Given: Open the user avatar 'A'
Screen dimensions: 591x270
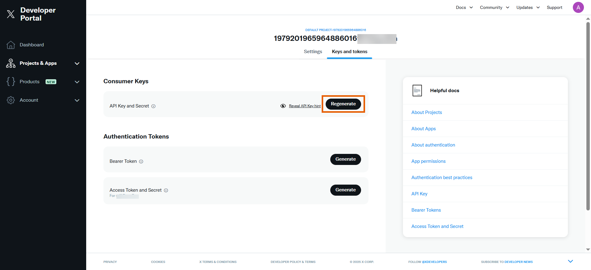Looking at the screenshot, I should pos(578,7).
